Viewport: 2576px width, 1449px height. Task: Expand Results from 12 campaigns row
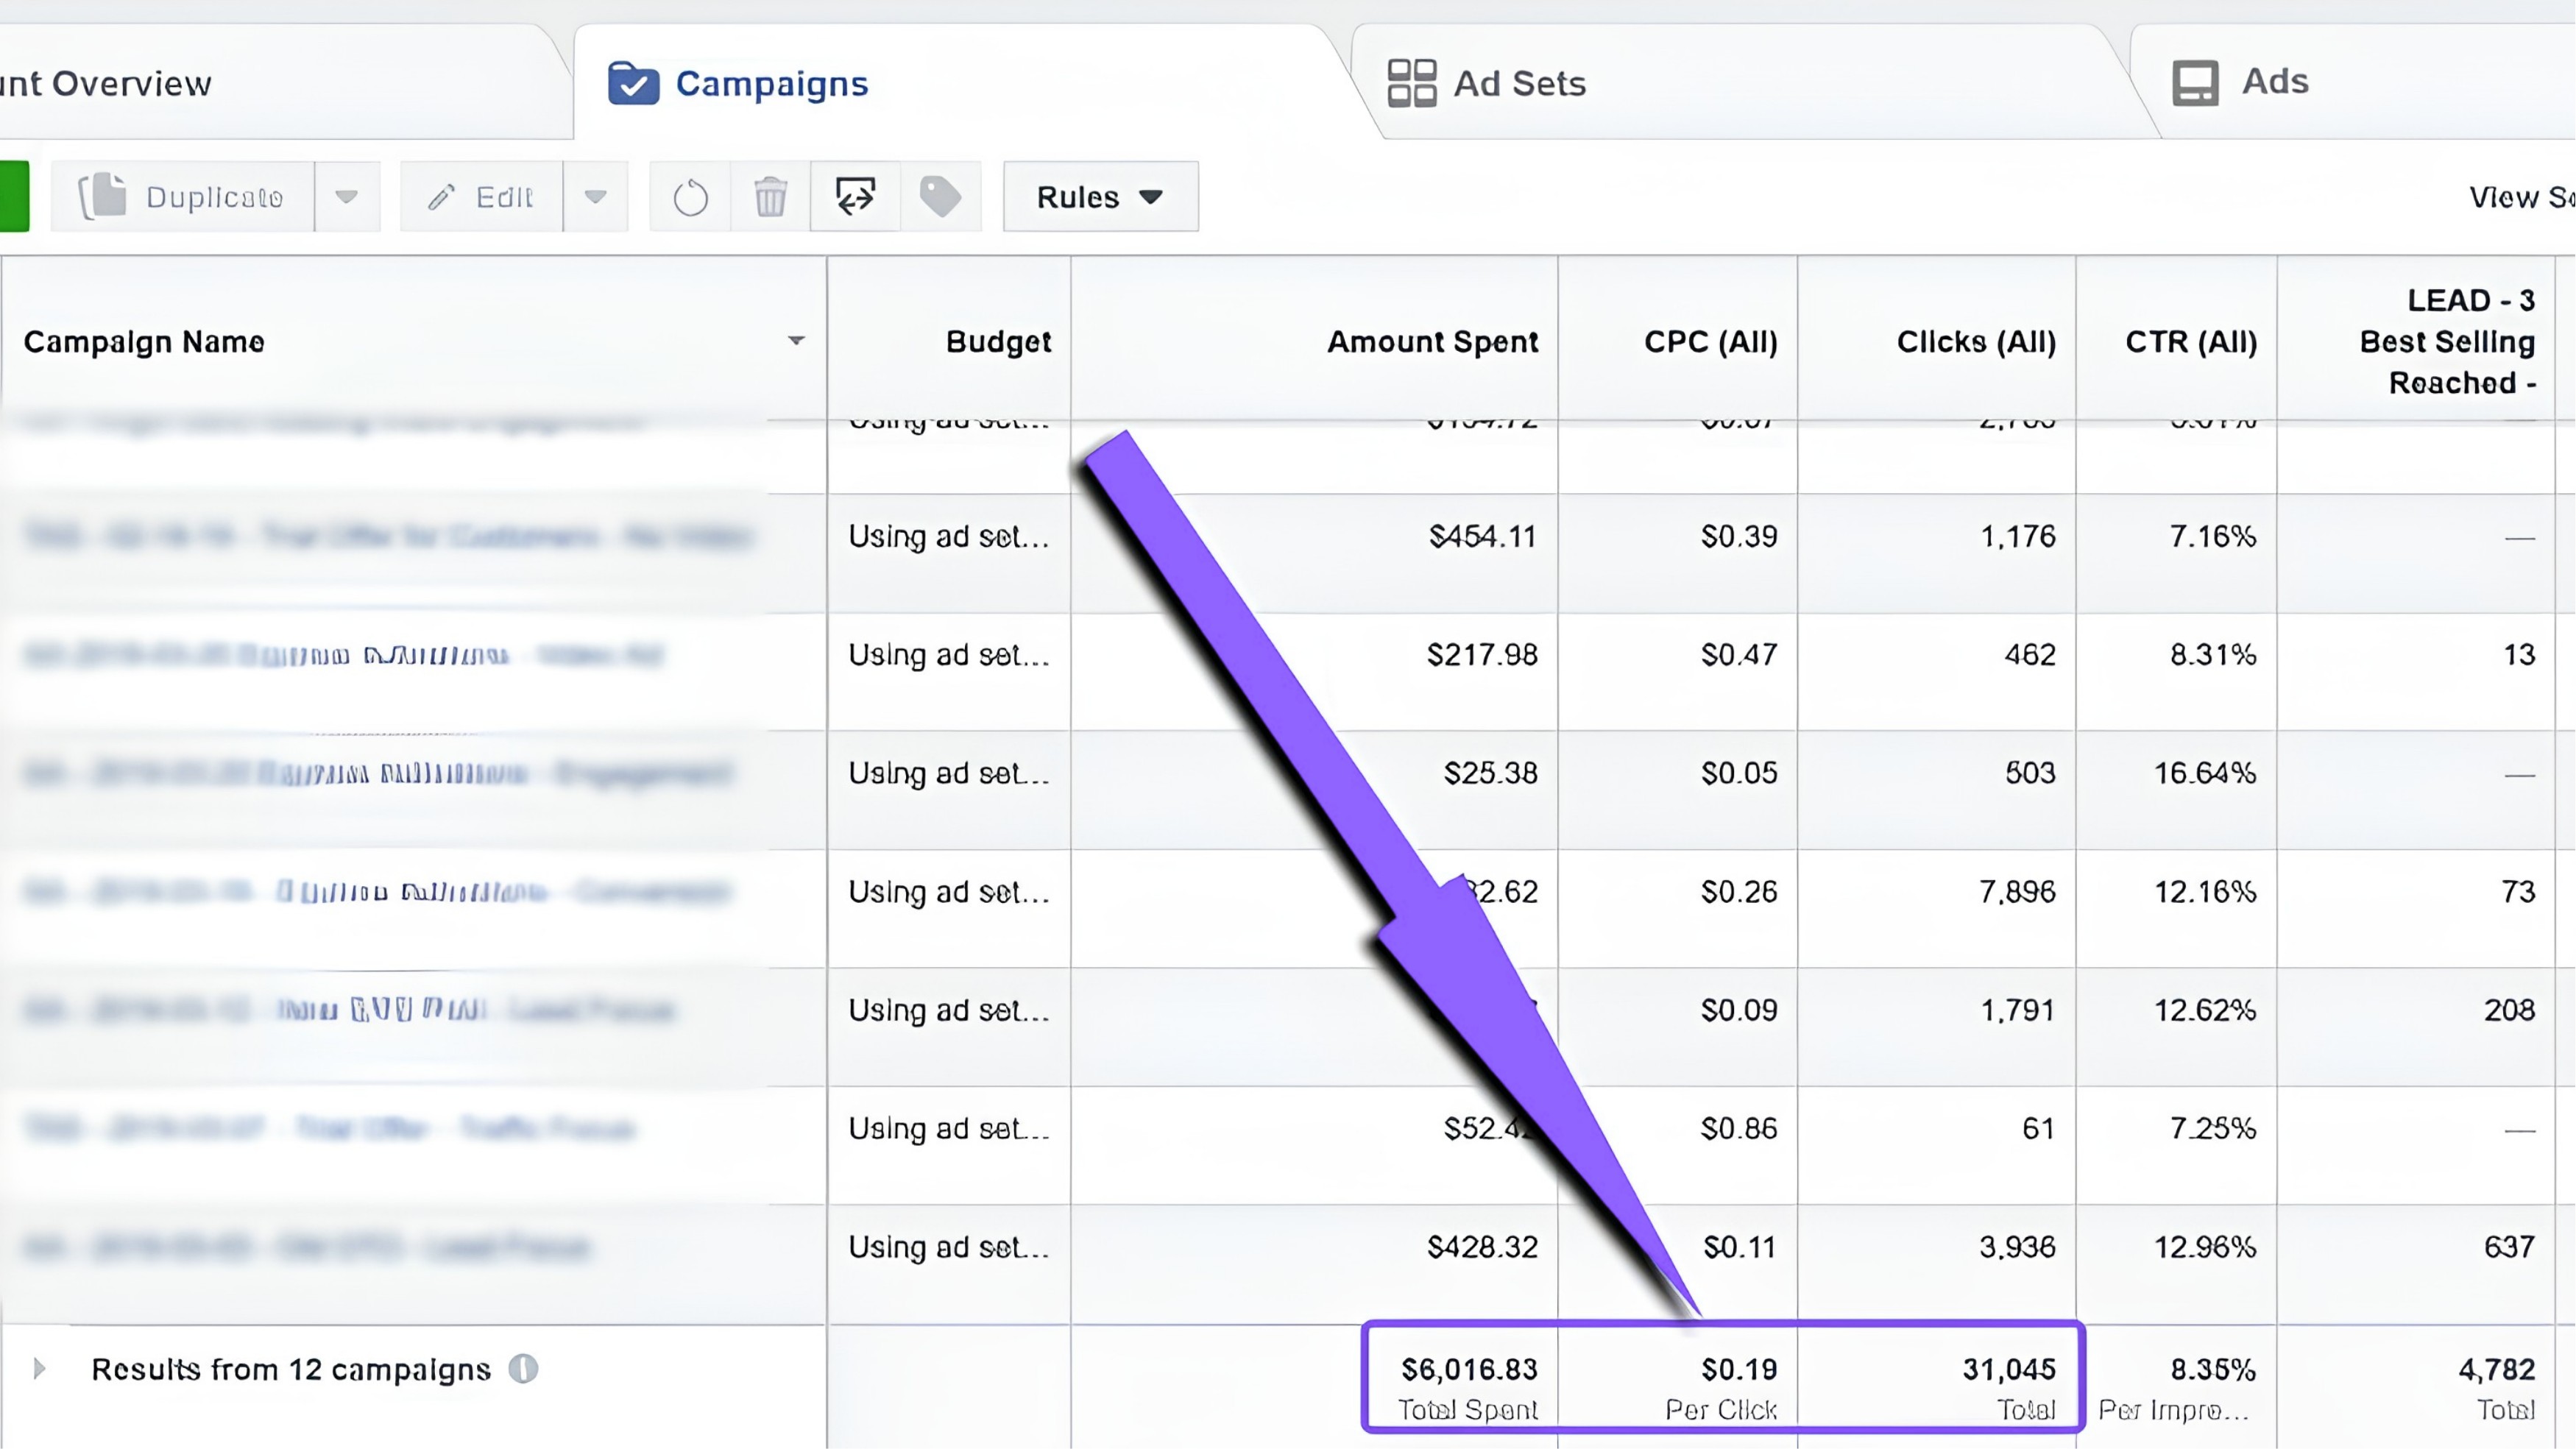click(x=39, y=1368)
